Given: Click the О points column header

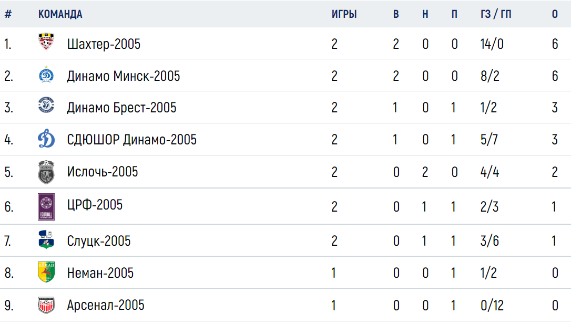Looking at the screenshot, I should [555, 14].
